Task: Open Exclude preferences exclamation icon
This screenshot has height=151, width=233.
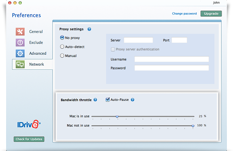Action: [20, 42]
